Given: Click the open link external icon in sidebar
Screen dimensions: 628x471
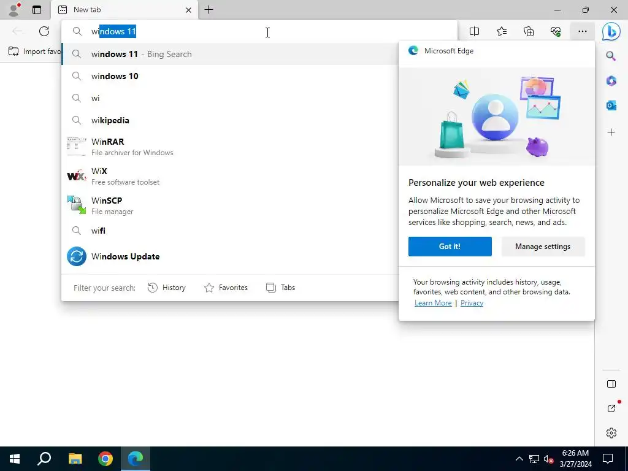Looking at the screenshot, I should (x=611, y=408).
